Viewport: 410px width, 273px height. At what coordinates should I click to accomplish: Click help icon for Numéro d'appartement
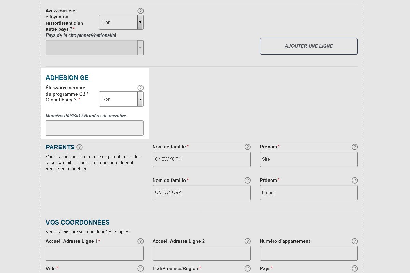coord(355,241)
